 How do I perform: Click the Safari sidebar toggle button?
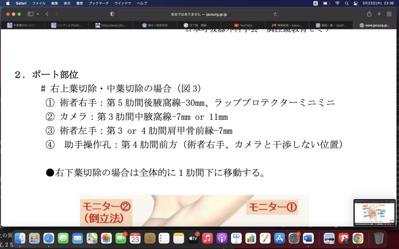coord(30,14)
